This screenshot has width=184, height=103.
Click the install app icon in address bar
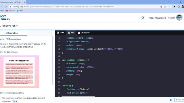[x=161, y=7]
